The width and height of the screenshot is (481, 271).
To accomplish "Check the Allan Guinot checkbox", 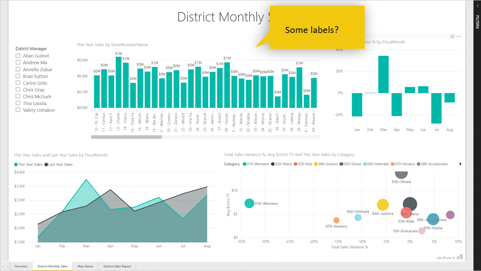I will pyautogui.click(x=18, y=56).
